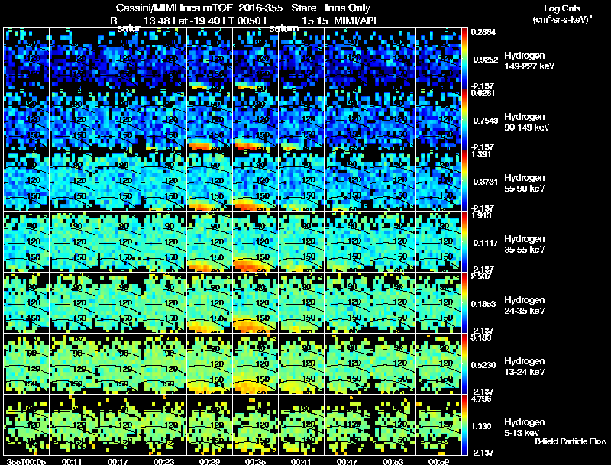This screenshot has width=611, height=465.
Task: Click the '0.2364' color scale maximum value
Action: (x=483, y=32)
